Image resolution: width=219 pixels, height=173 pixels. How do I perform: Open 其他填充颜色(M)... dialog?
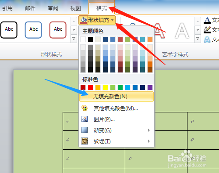(117, 108)
